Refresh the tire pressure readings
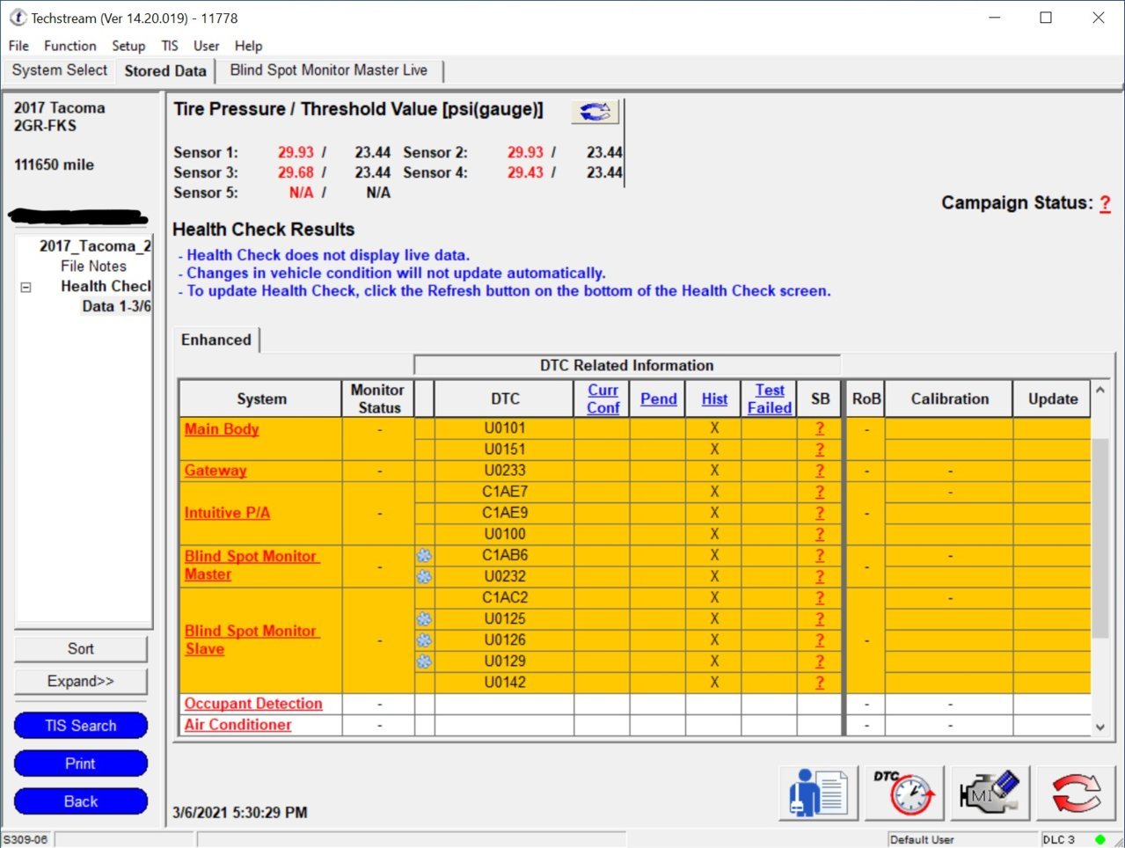The height and width of the screenshot is (848, 1125). pyautogui.click(x=595, y=112)
